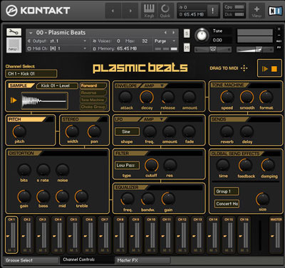Click the View plus icon
285x268 pixels.
pos(256,11)
